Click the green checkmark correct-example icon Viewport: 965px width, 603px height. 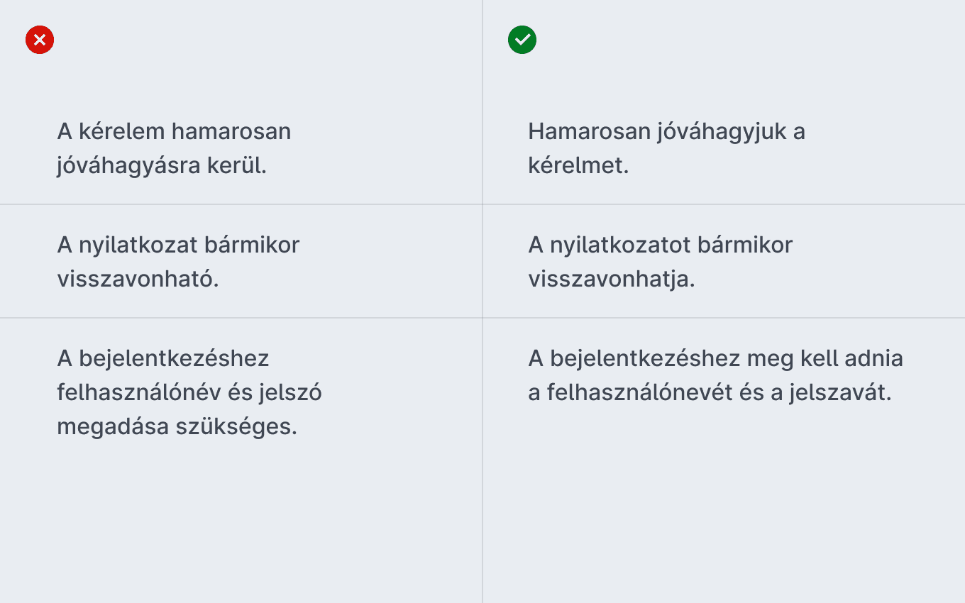(522, 40)
